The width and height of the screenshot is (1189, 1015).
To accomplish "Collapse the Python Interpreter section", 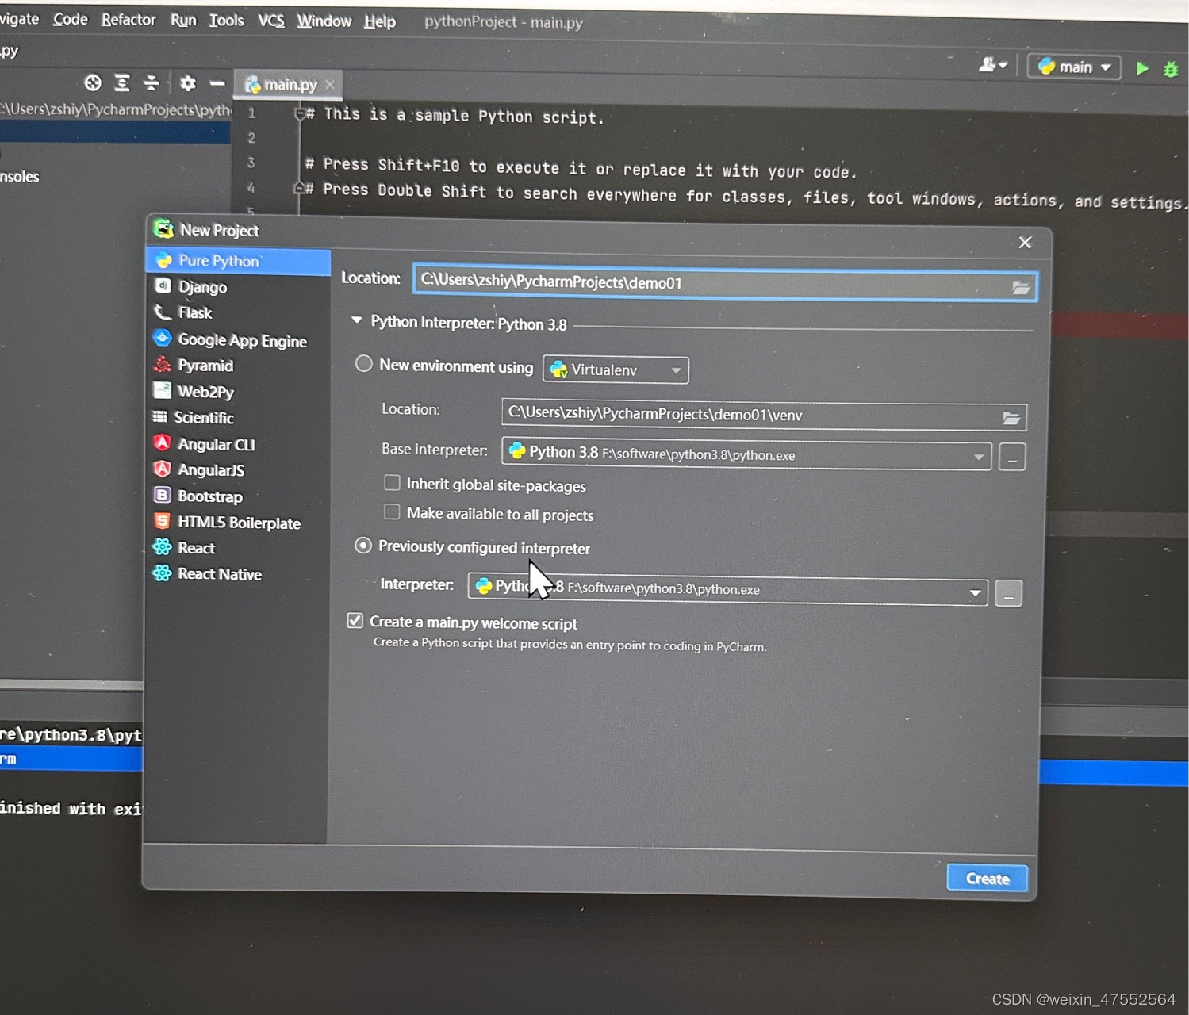I will (x=357, y=320).
